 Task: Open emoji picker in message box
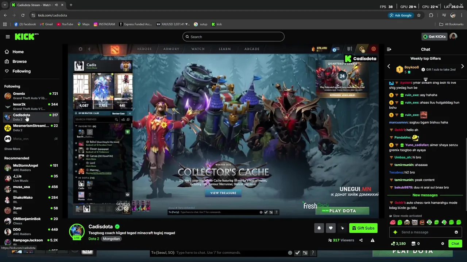[x=456, y=232]
